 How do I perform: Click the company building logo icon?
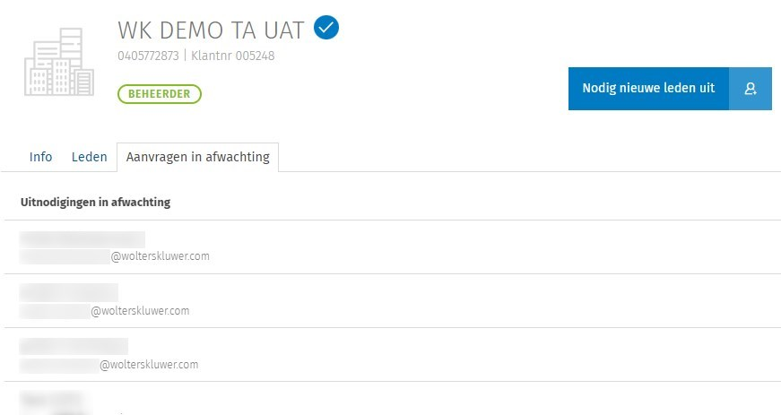click(x=59, y=63)
